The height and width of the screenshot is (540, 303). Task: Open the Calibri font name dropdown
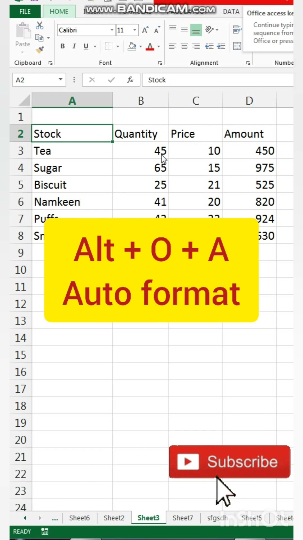coord(112,30)
